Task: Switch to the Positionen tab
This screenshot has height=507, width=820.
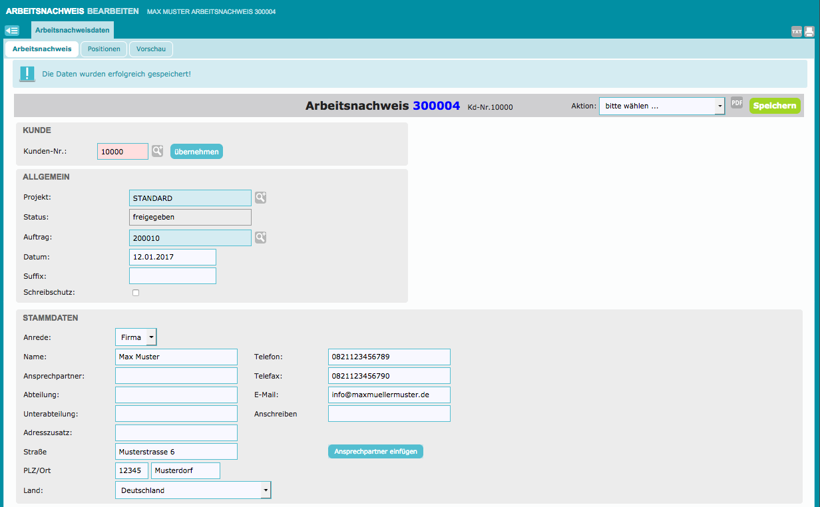Action: [104, 49]
